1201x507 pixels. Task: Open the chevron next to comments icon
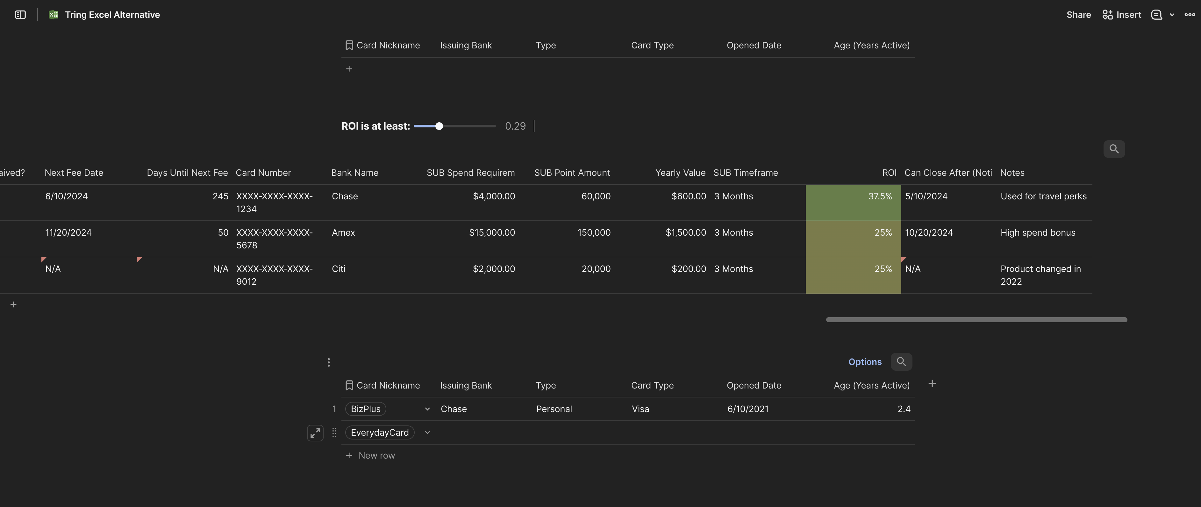pyautogui.click(x=1172, y=15)
